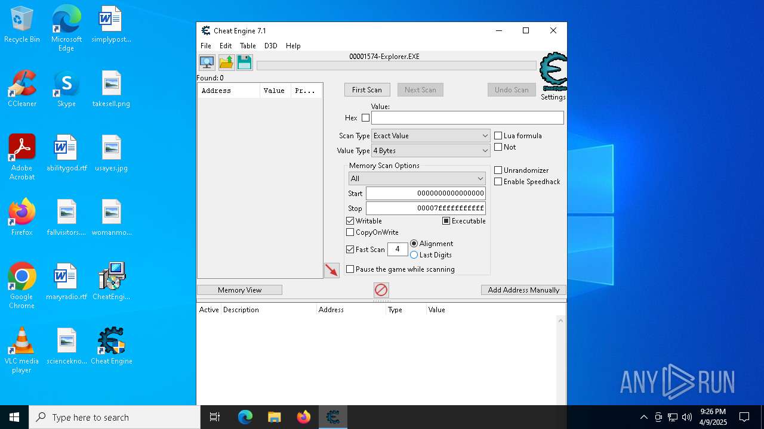This screenshot has width=764, height=429.
Task: Disable the Fast Scan checkbox
Action: [350, 250]
